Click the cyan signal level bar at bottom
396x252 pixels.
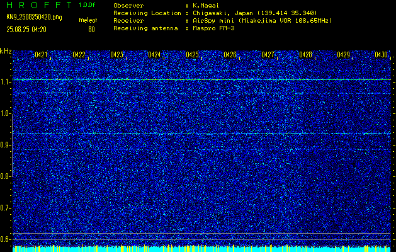(x=202, y=249)
